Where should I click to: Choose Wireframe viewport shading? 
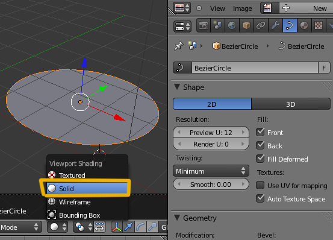[x=87, y=202]
